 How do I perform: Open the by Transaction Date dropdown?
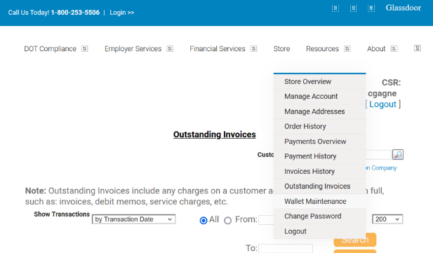click(133, 219)
